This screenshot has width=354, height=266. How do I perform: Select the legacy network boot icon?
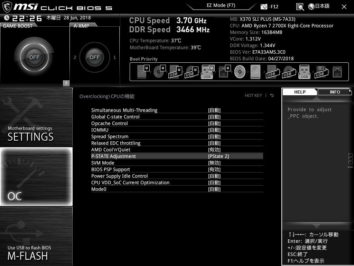(337, 72)
